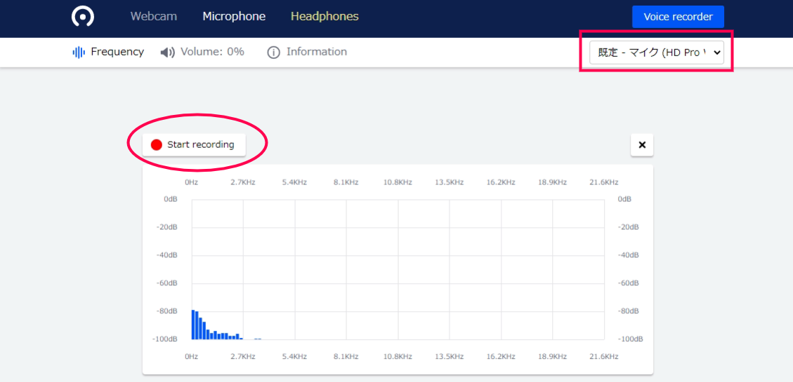Click the Frequency waveform icon
The height and width of the screenshot is (382, 793).
click(79, 52)
